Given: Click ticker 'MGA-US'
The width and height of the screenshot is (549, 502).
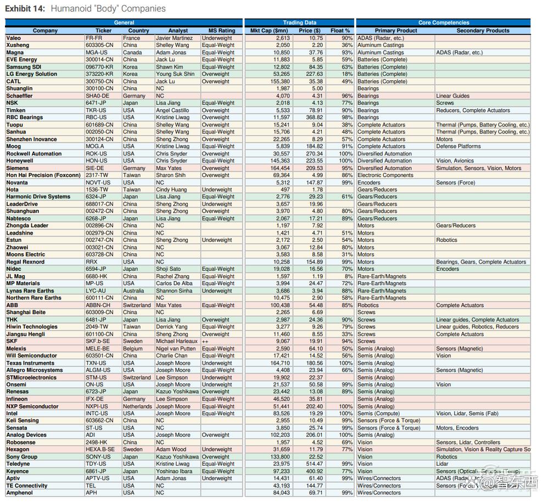Looking at the screenshot, I should click(97, 53).
